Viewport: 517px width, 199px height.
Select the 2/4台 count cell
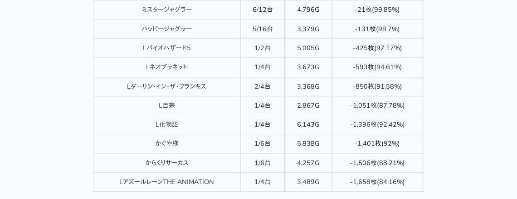263,86
